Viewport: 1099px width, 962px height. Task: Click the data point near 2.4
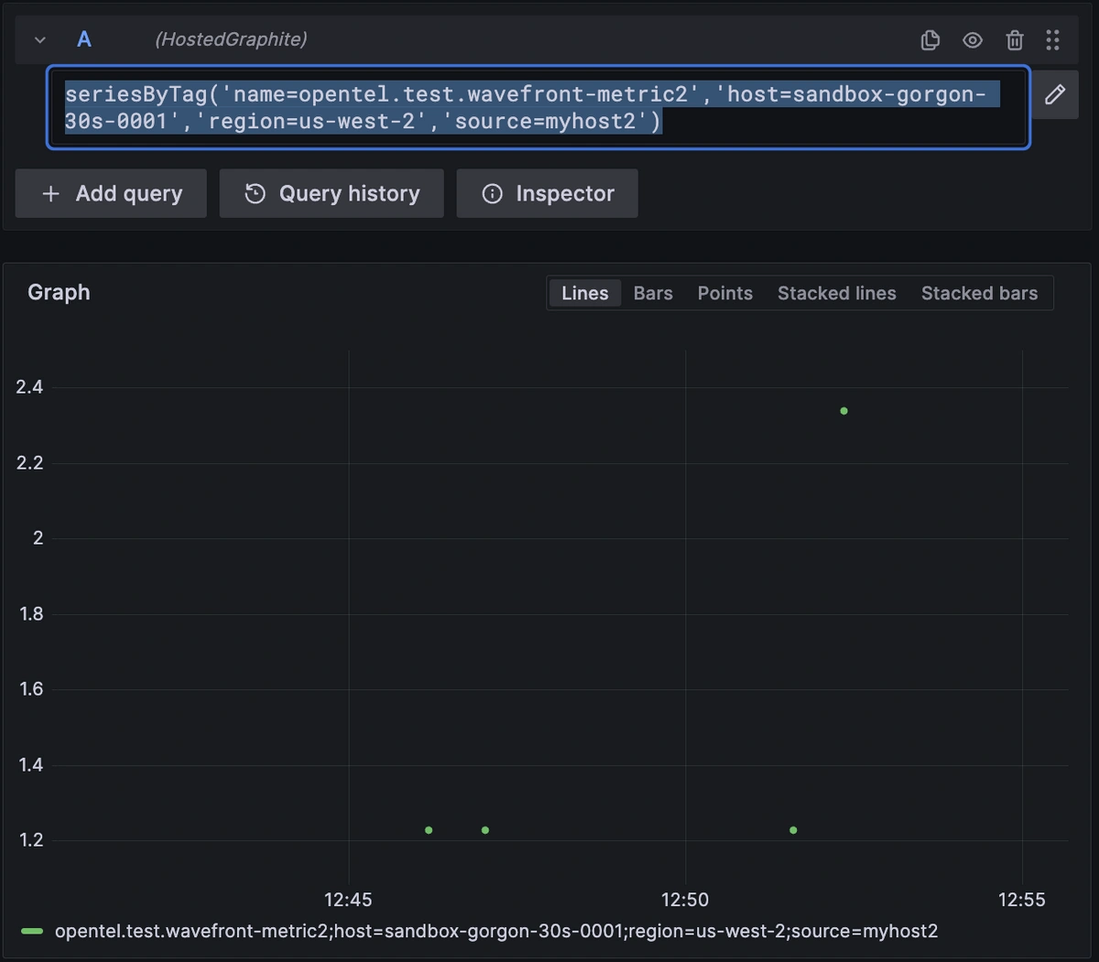(843, 411)
